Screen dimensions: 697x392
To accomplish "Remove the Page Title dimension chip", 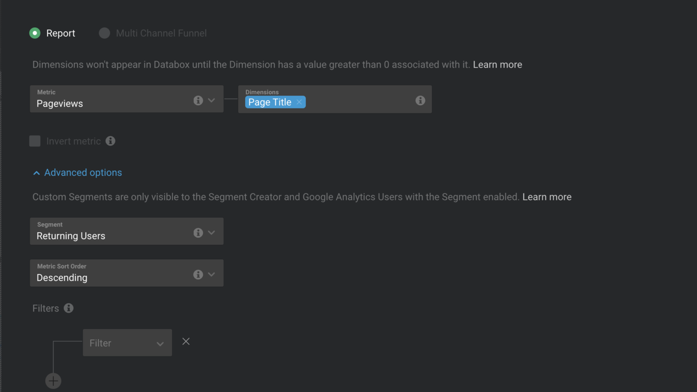I will click(299, 102).
